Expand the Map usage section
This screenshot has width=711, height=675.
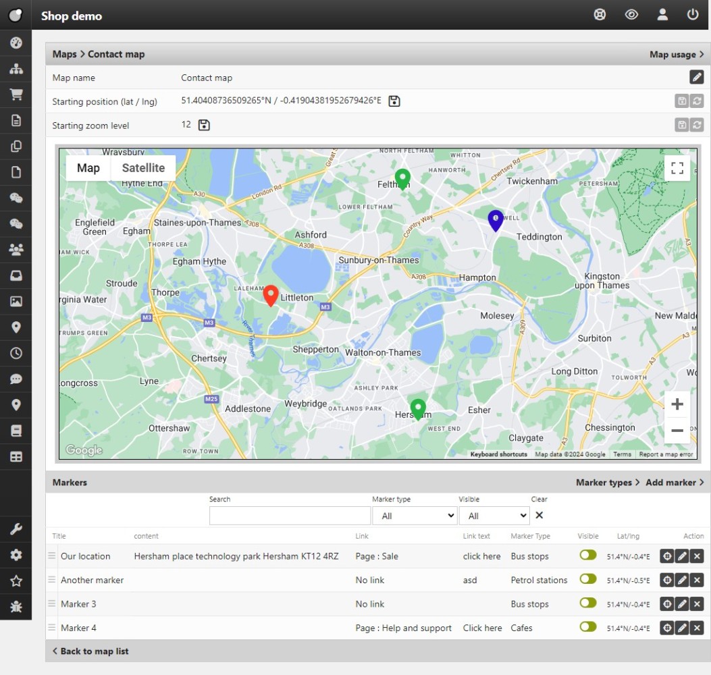[676, 54]
